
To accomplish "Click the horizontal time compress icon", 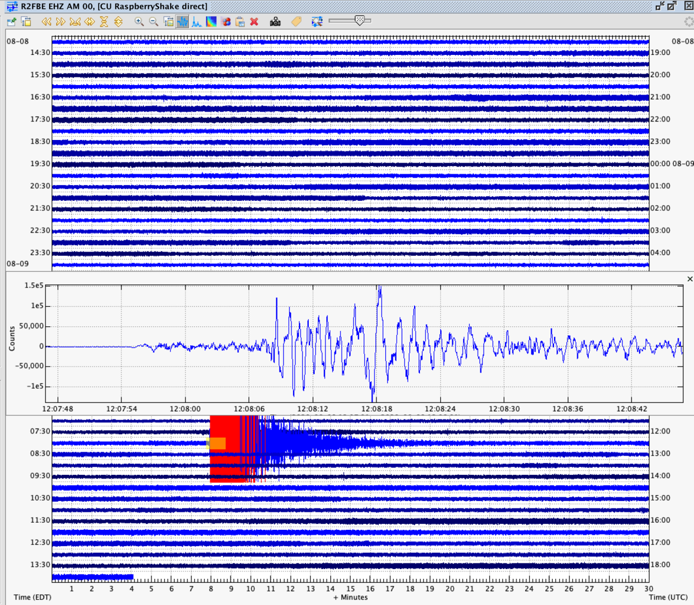I will click(75, 21).
